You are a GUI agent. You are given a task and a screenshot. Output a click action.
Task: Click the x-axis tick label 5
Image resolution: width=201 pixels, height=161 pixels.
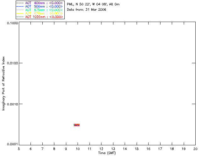19,149
